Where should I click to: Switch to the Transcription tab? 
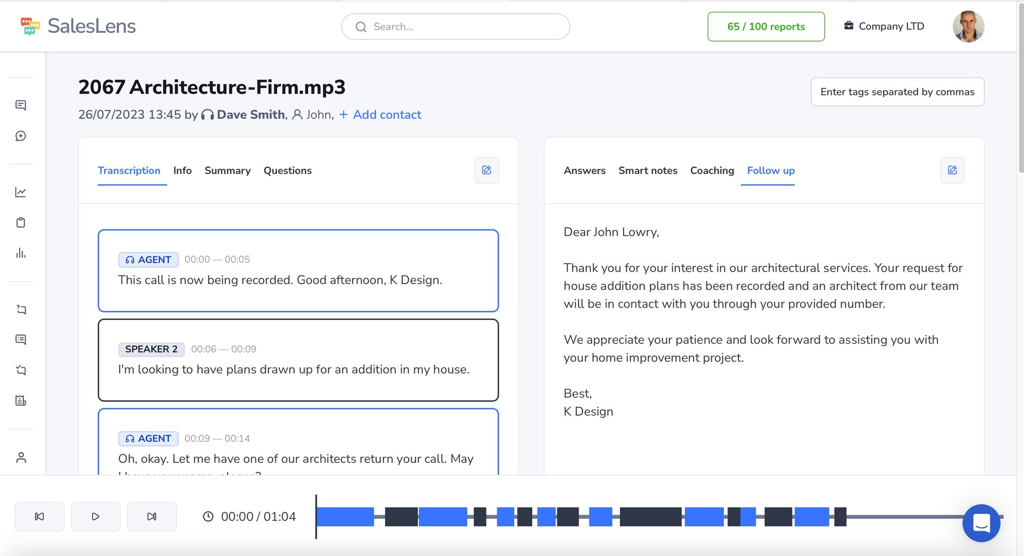pyautogui.click(x=129, y=169)
